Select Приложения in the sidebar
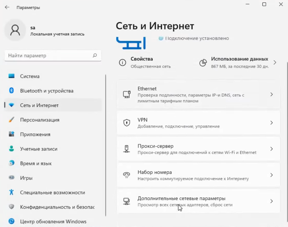 tap(53, 134)
